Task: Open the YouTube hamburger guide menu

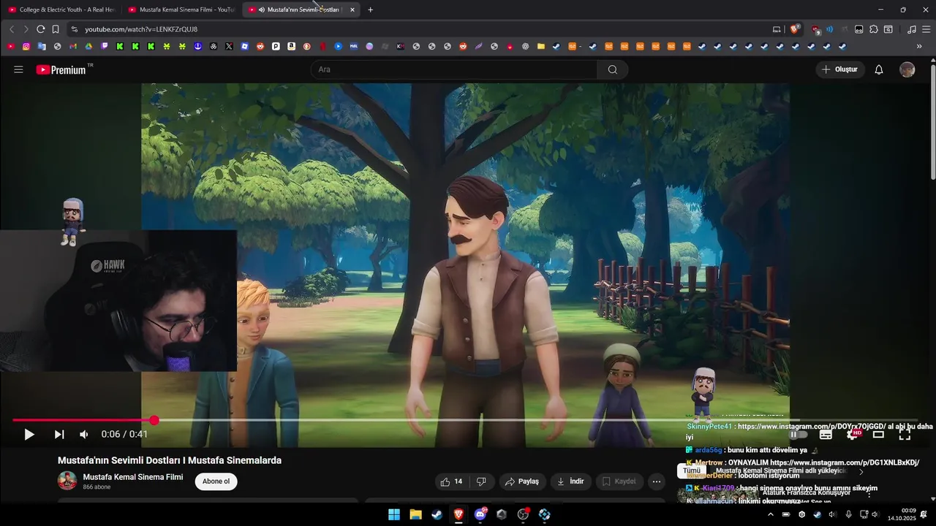Action: click(x=18, y=69)
